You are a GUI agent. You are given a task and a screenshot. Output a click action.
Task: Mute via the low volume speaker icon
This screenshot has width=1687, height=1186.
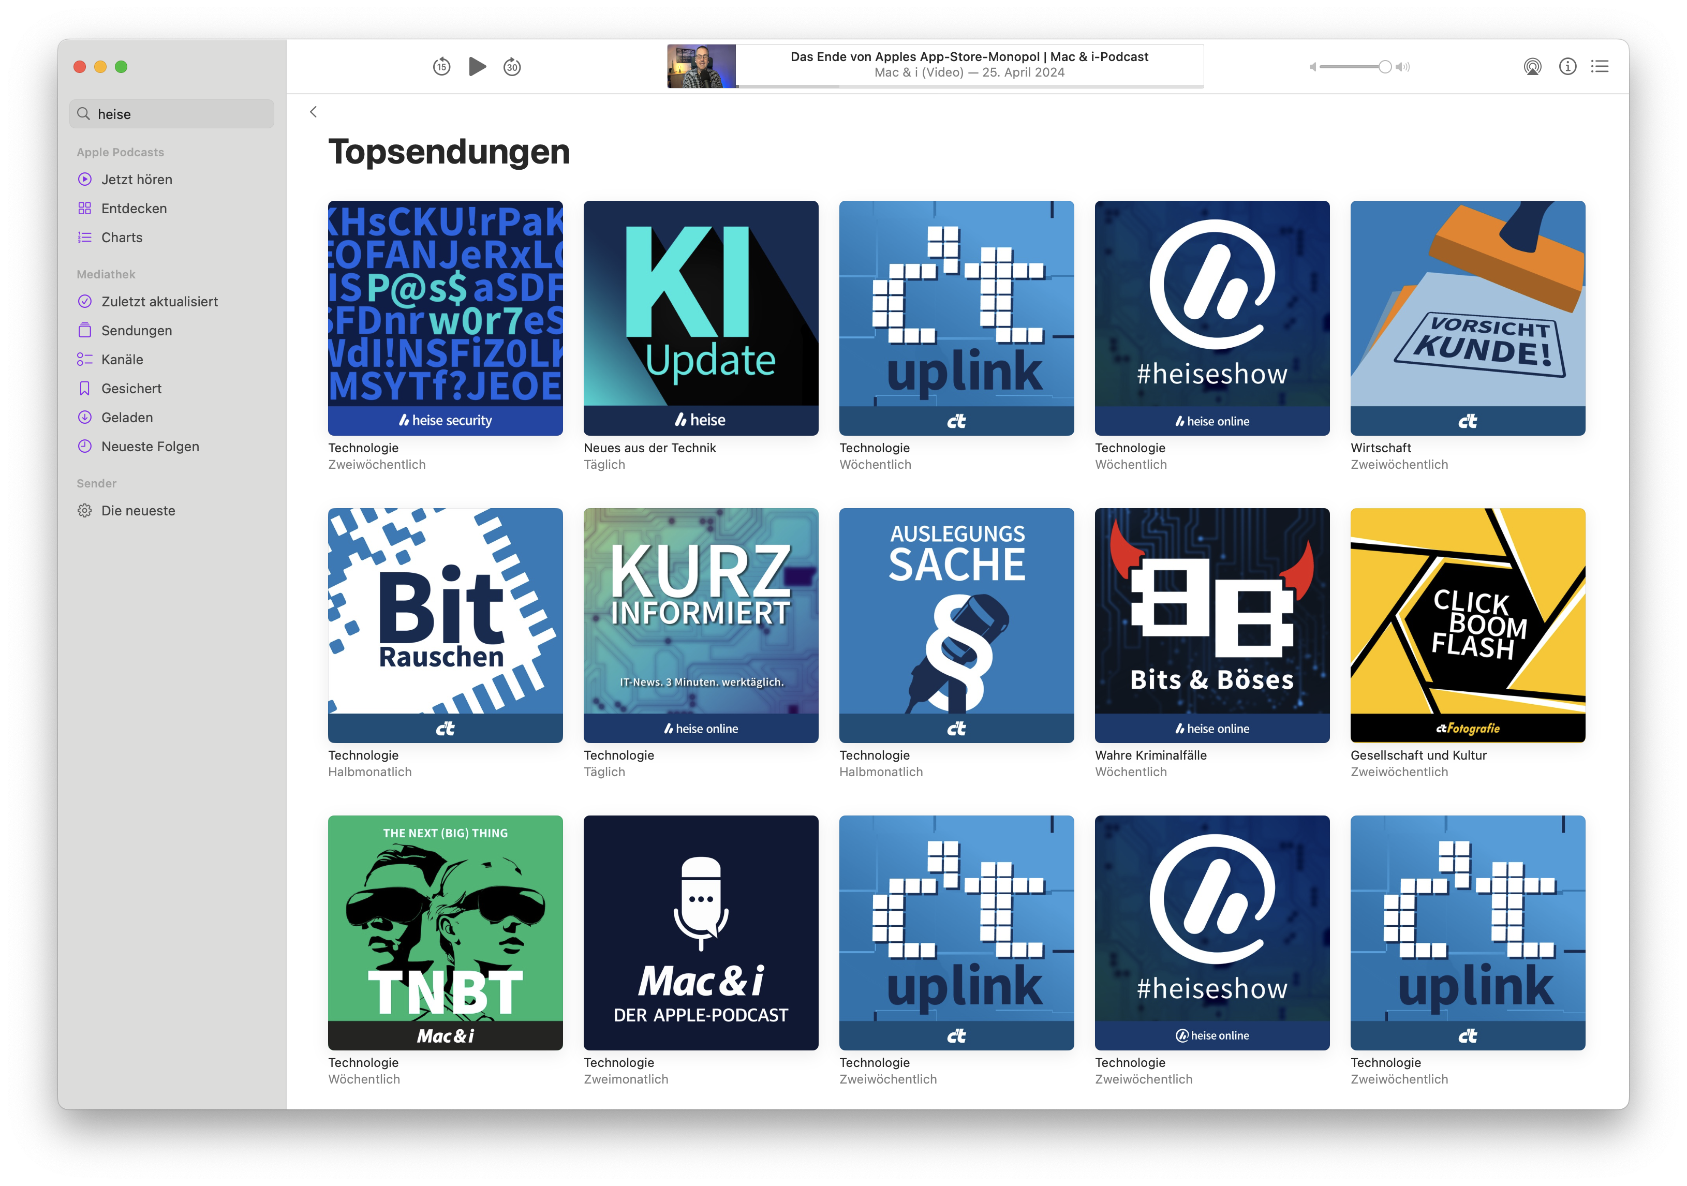1312,67
